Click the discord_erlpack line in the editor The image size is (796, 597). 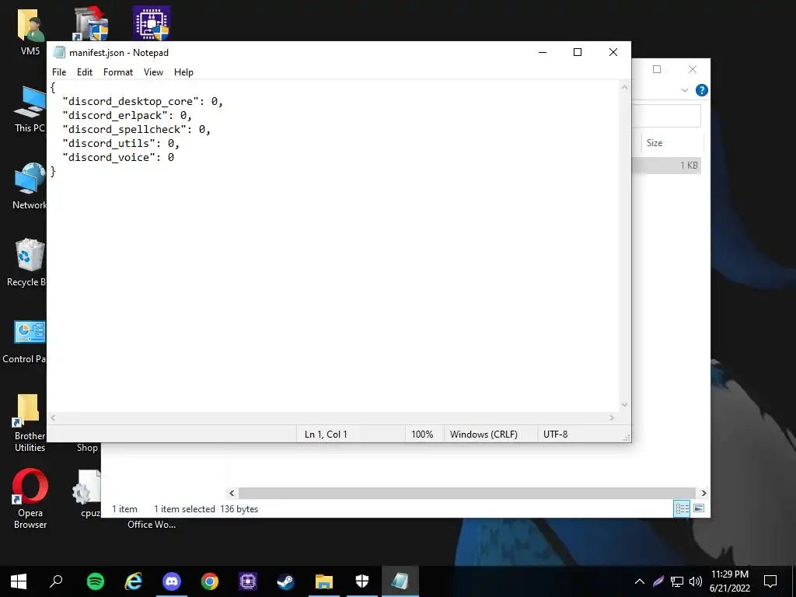tap(127, 115)
